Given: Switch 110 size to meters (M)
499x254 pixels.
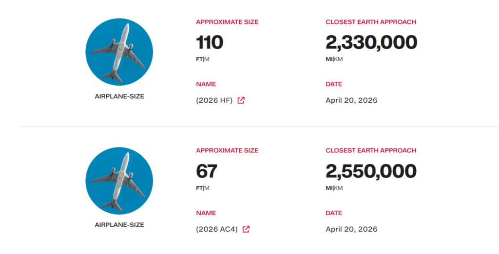Looking at the screenshot, I should (207, 59).
